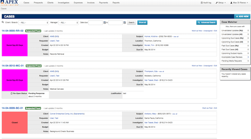
Task: Open the Clients menu
Action: pos(50,3)
